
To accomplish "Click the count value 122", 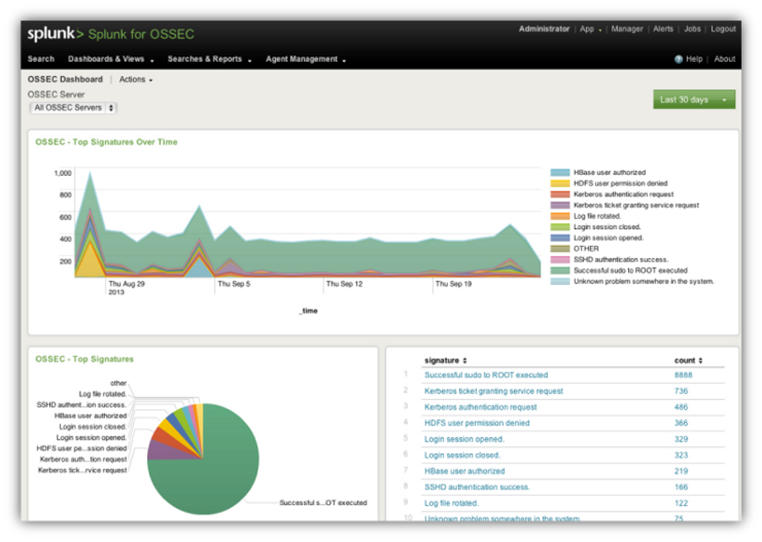I will pyautogui.click(x=681, y=503).
